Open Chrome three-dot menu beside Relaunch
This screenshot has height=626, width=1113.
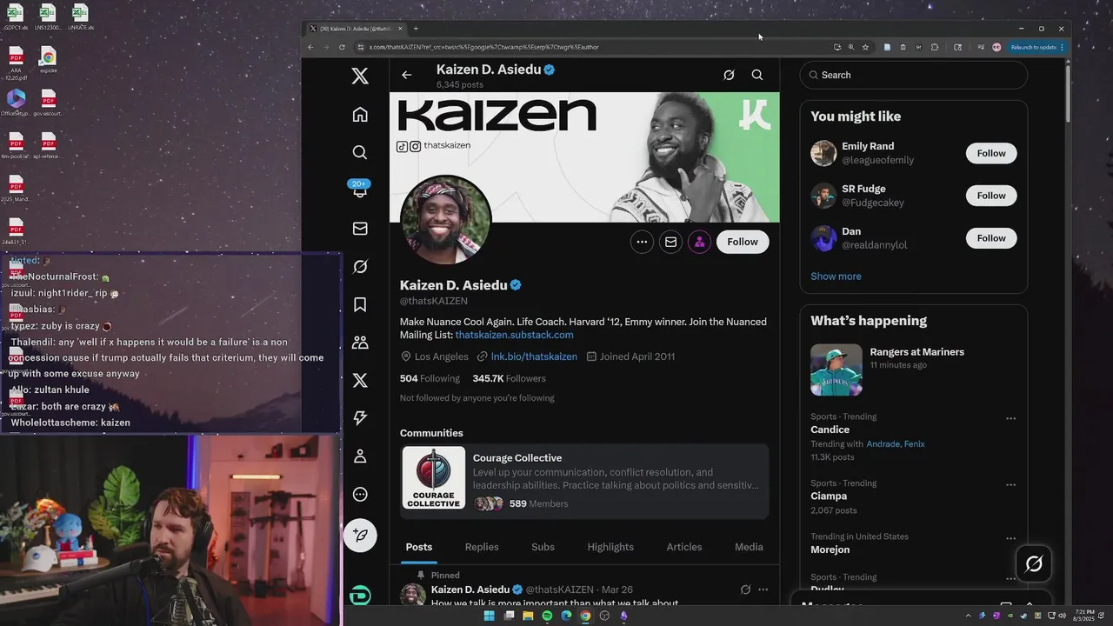coord(1062,47)
